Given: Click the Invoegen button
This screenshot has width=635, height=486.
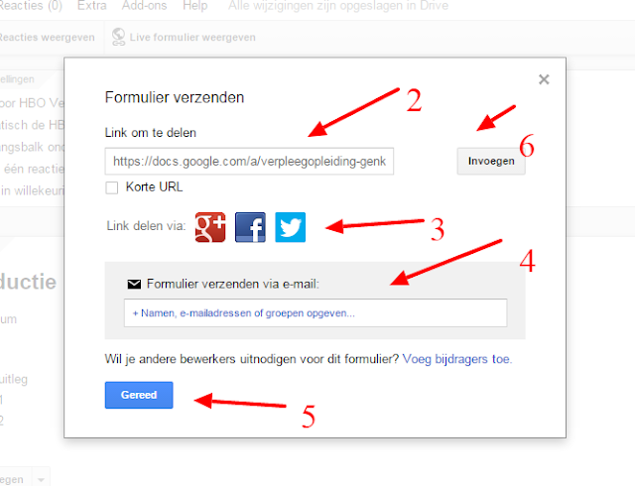Looking at the screenshot, I should click(x=491, y=162).
